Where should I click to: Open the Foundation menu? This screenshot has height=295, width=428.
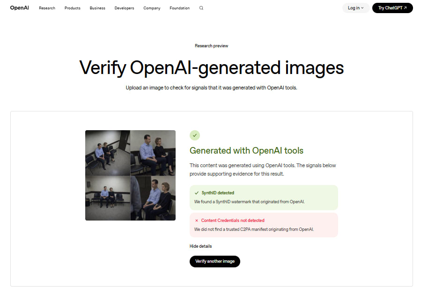point(180,8)
